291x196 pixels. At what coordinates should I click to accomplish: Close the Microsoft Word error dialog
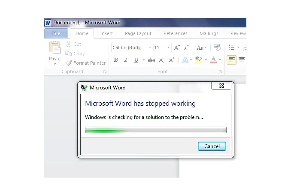(x=221, y=86)
